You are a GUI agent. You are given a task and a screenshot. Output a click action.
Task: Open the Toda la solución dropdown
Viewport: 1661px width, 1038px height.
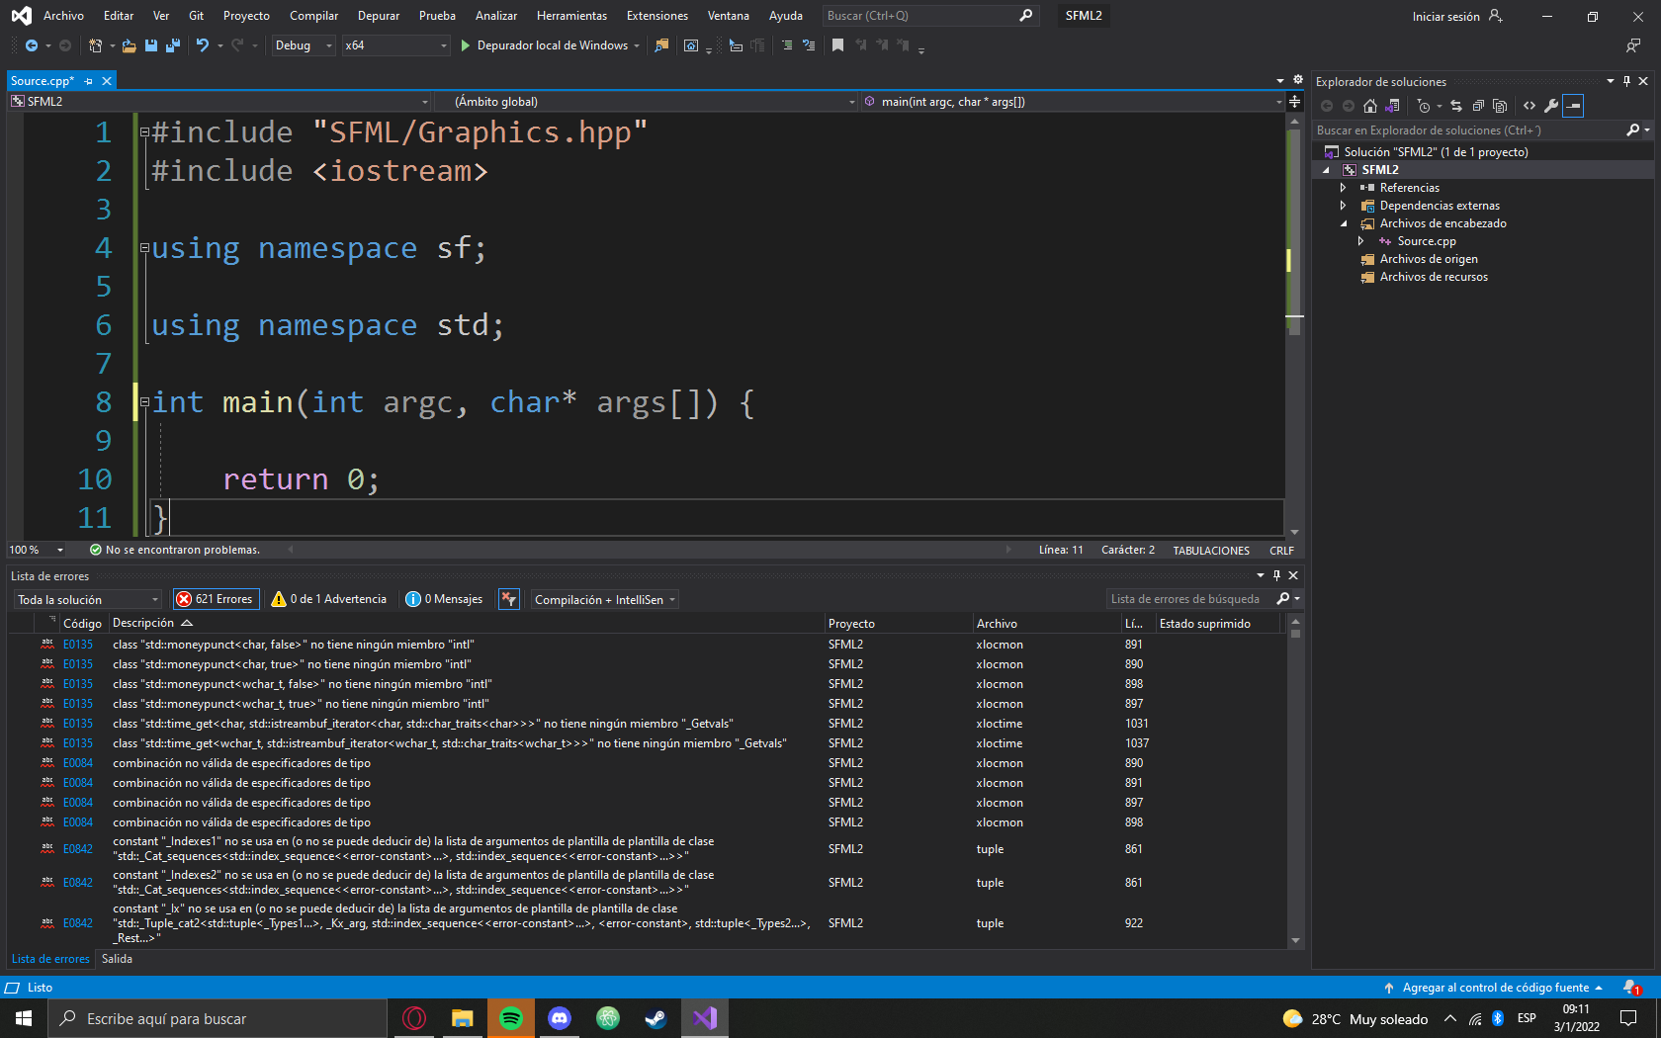pyautogui.click(x=87, y=599)
